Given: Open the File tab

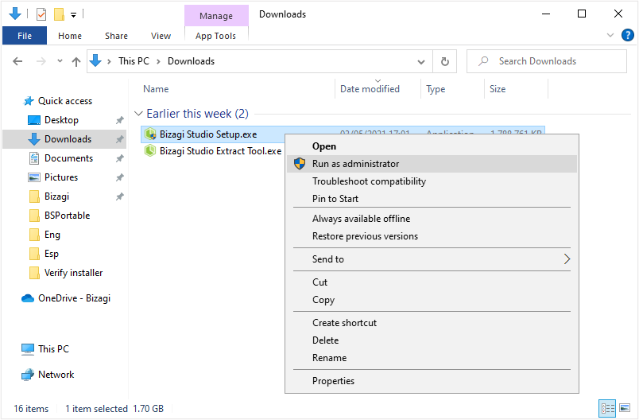Looking at the screenshot, I should coord(25,36).
